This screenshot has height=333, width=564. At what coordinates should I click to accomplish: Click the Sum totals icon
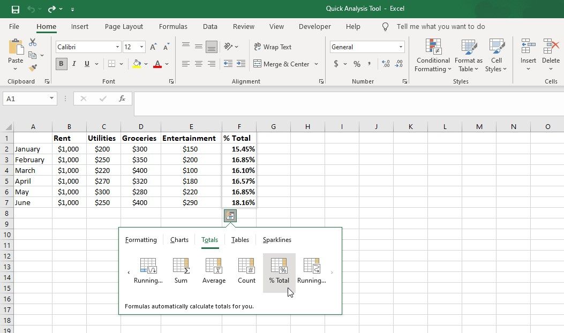[181, 270]
